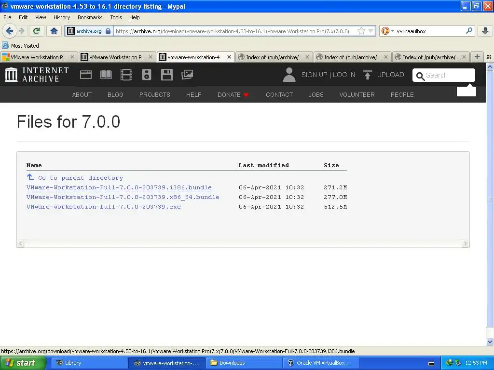Viewport: 494px width, 370px height.
Task: Click the file listing right scroll arrow
Action: (x=465, y=243)
